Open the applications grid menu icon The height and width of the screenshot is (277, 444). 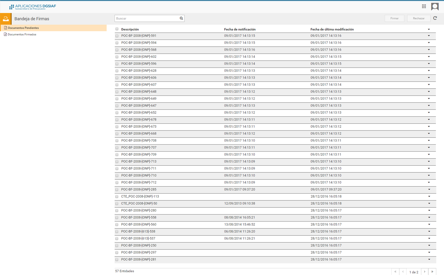tap(424, 6)
